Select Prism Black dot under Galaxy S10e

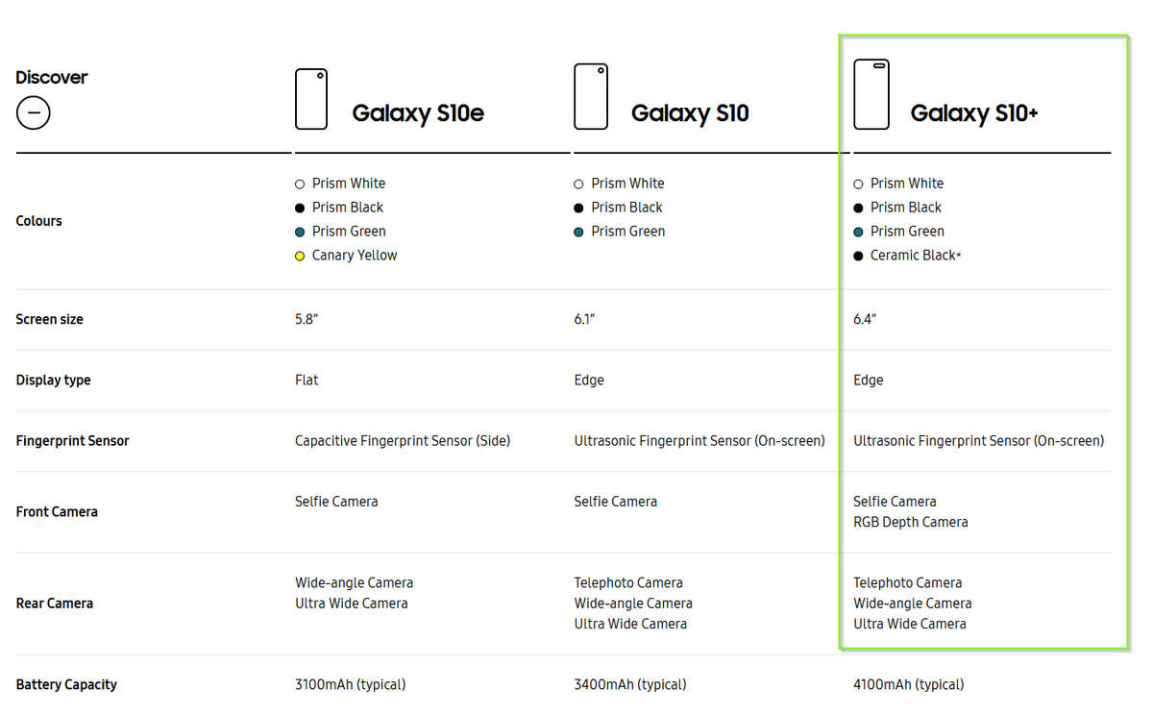tap(300, 208)
